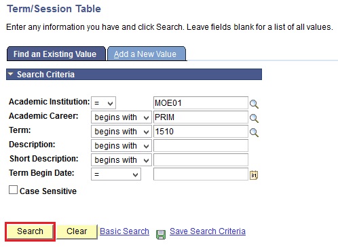The image size is (338, 247).
Task: Open Term Begin Date operator dropdown
Action: pos(116,174)
